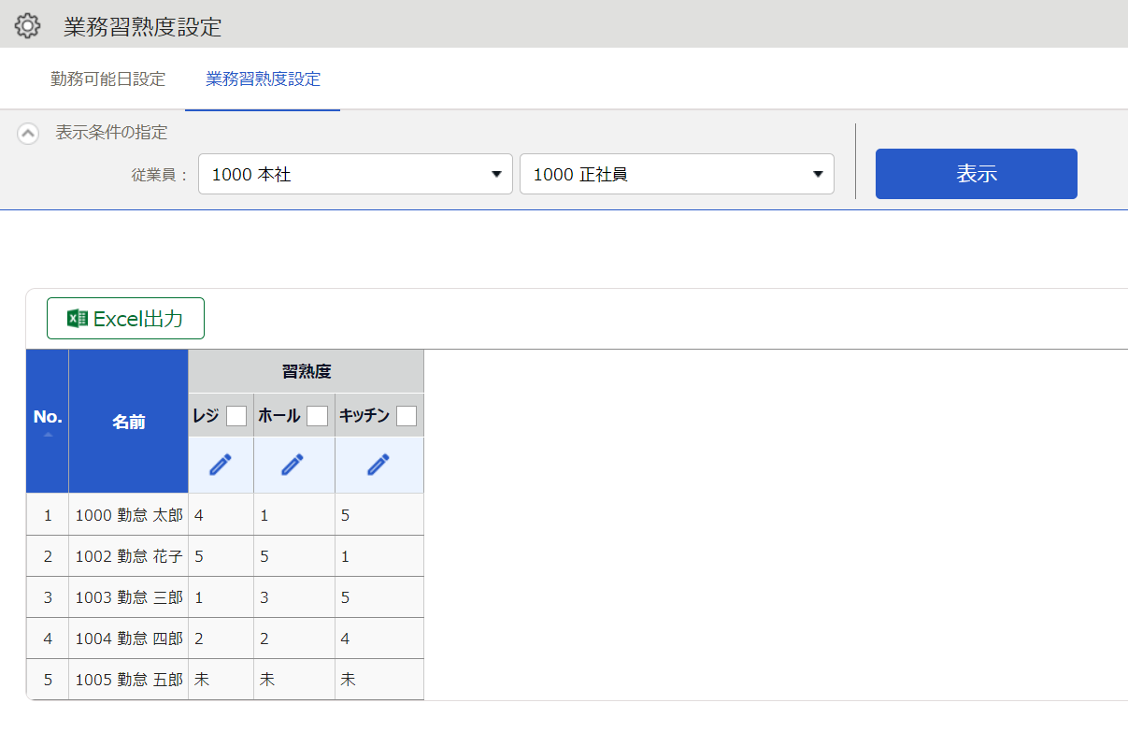1128x732 pixels.
Task: Click the Excel icon on export button
Action: coord(78,319)
